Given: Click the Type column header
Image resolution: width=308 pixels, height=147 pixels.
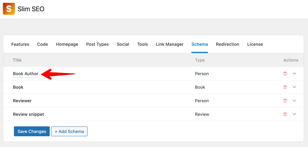Looking at the screenshot, I should pyautogui.click(x=200, y=60).
